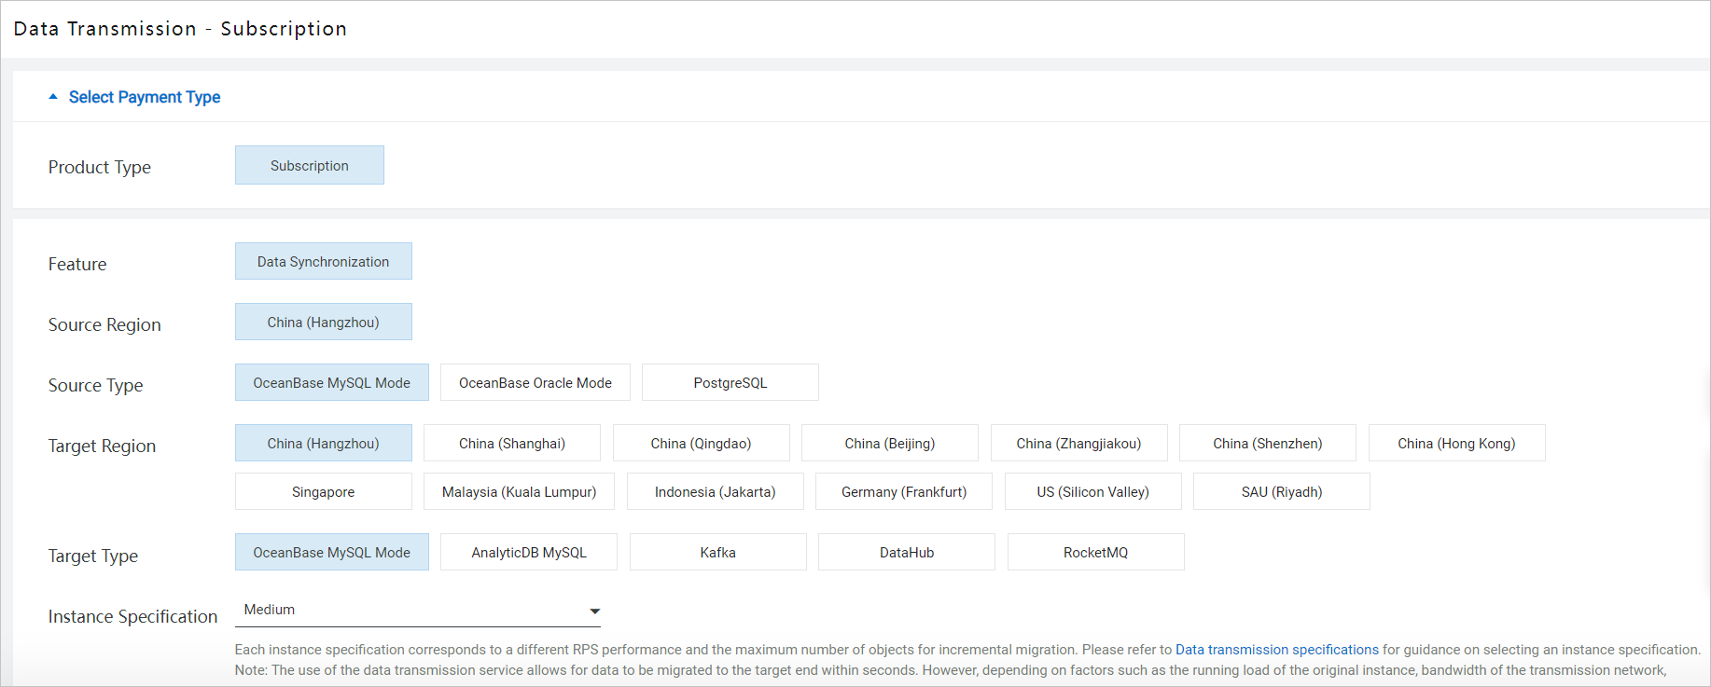The image size is (1711, 687).
Task: Open the Instance Specification dropdown
Action: (417, 611)
